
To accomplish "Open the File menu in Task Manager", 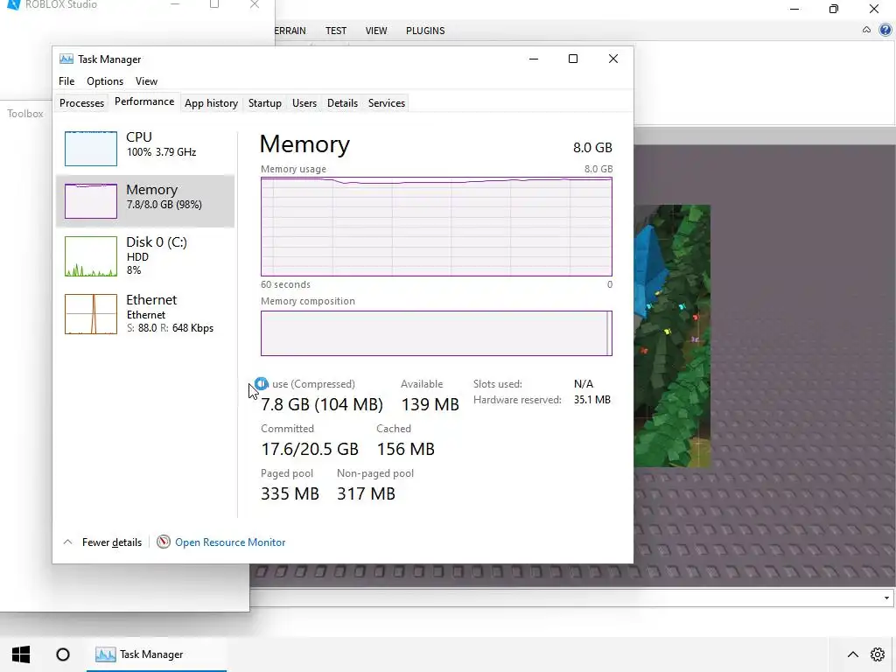I will coord(66,81).
